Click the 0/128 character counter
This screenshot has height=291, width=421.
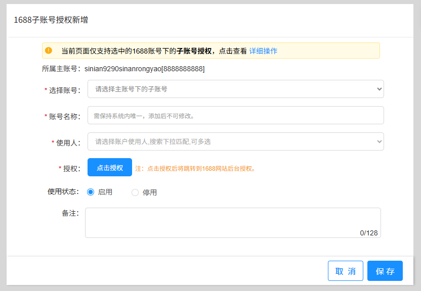click(x=369, y=233)
